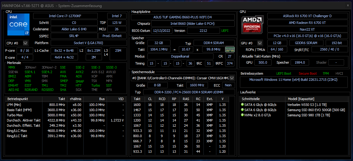Image resolution: width=353 pixels, height=161 pixels.
Task: Click the 125 W TDP field
Action: pyautogui.click(x=117, y=23)
